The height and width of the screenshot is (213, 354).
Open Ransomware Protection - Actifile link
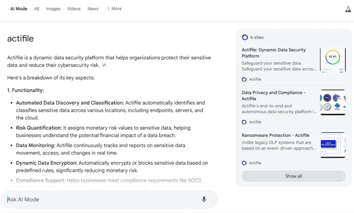coord(276,135)
